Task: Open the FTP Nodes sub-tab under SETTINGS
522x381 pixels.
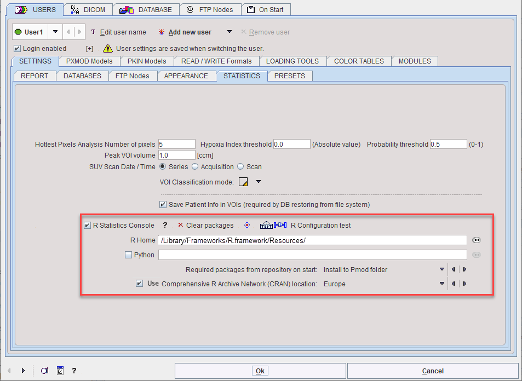Action: [x=132, y=76]
